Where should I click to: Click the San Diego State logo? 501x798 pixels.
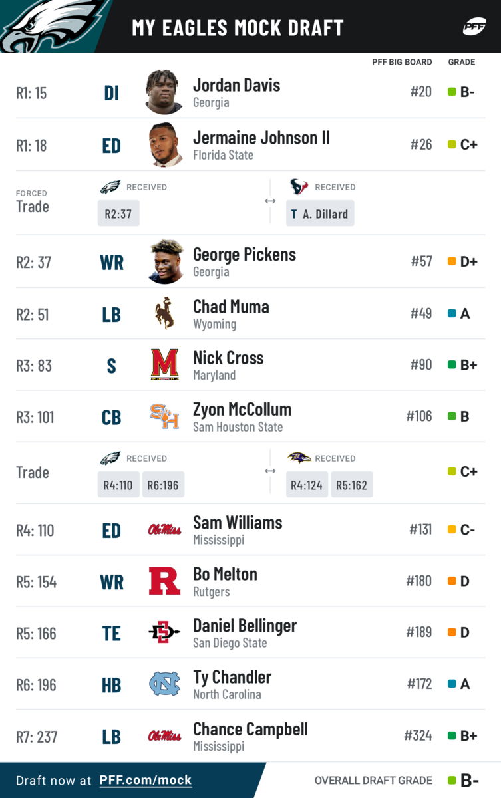(x=164, y=632)
